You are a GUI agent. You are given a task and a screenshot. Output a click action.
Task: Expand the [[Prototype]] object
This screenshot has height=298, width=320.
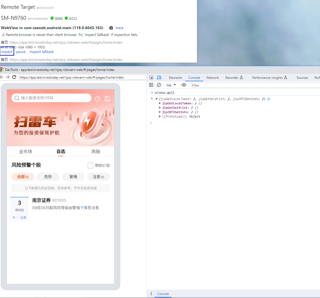pos(160,116)
